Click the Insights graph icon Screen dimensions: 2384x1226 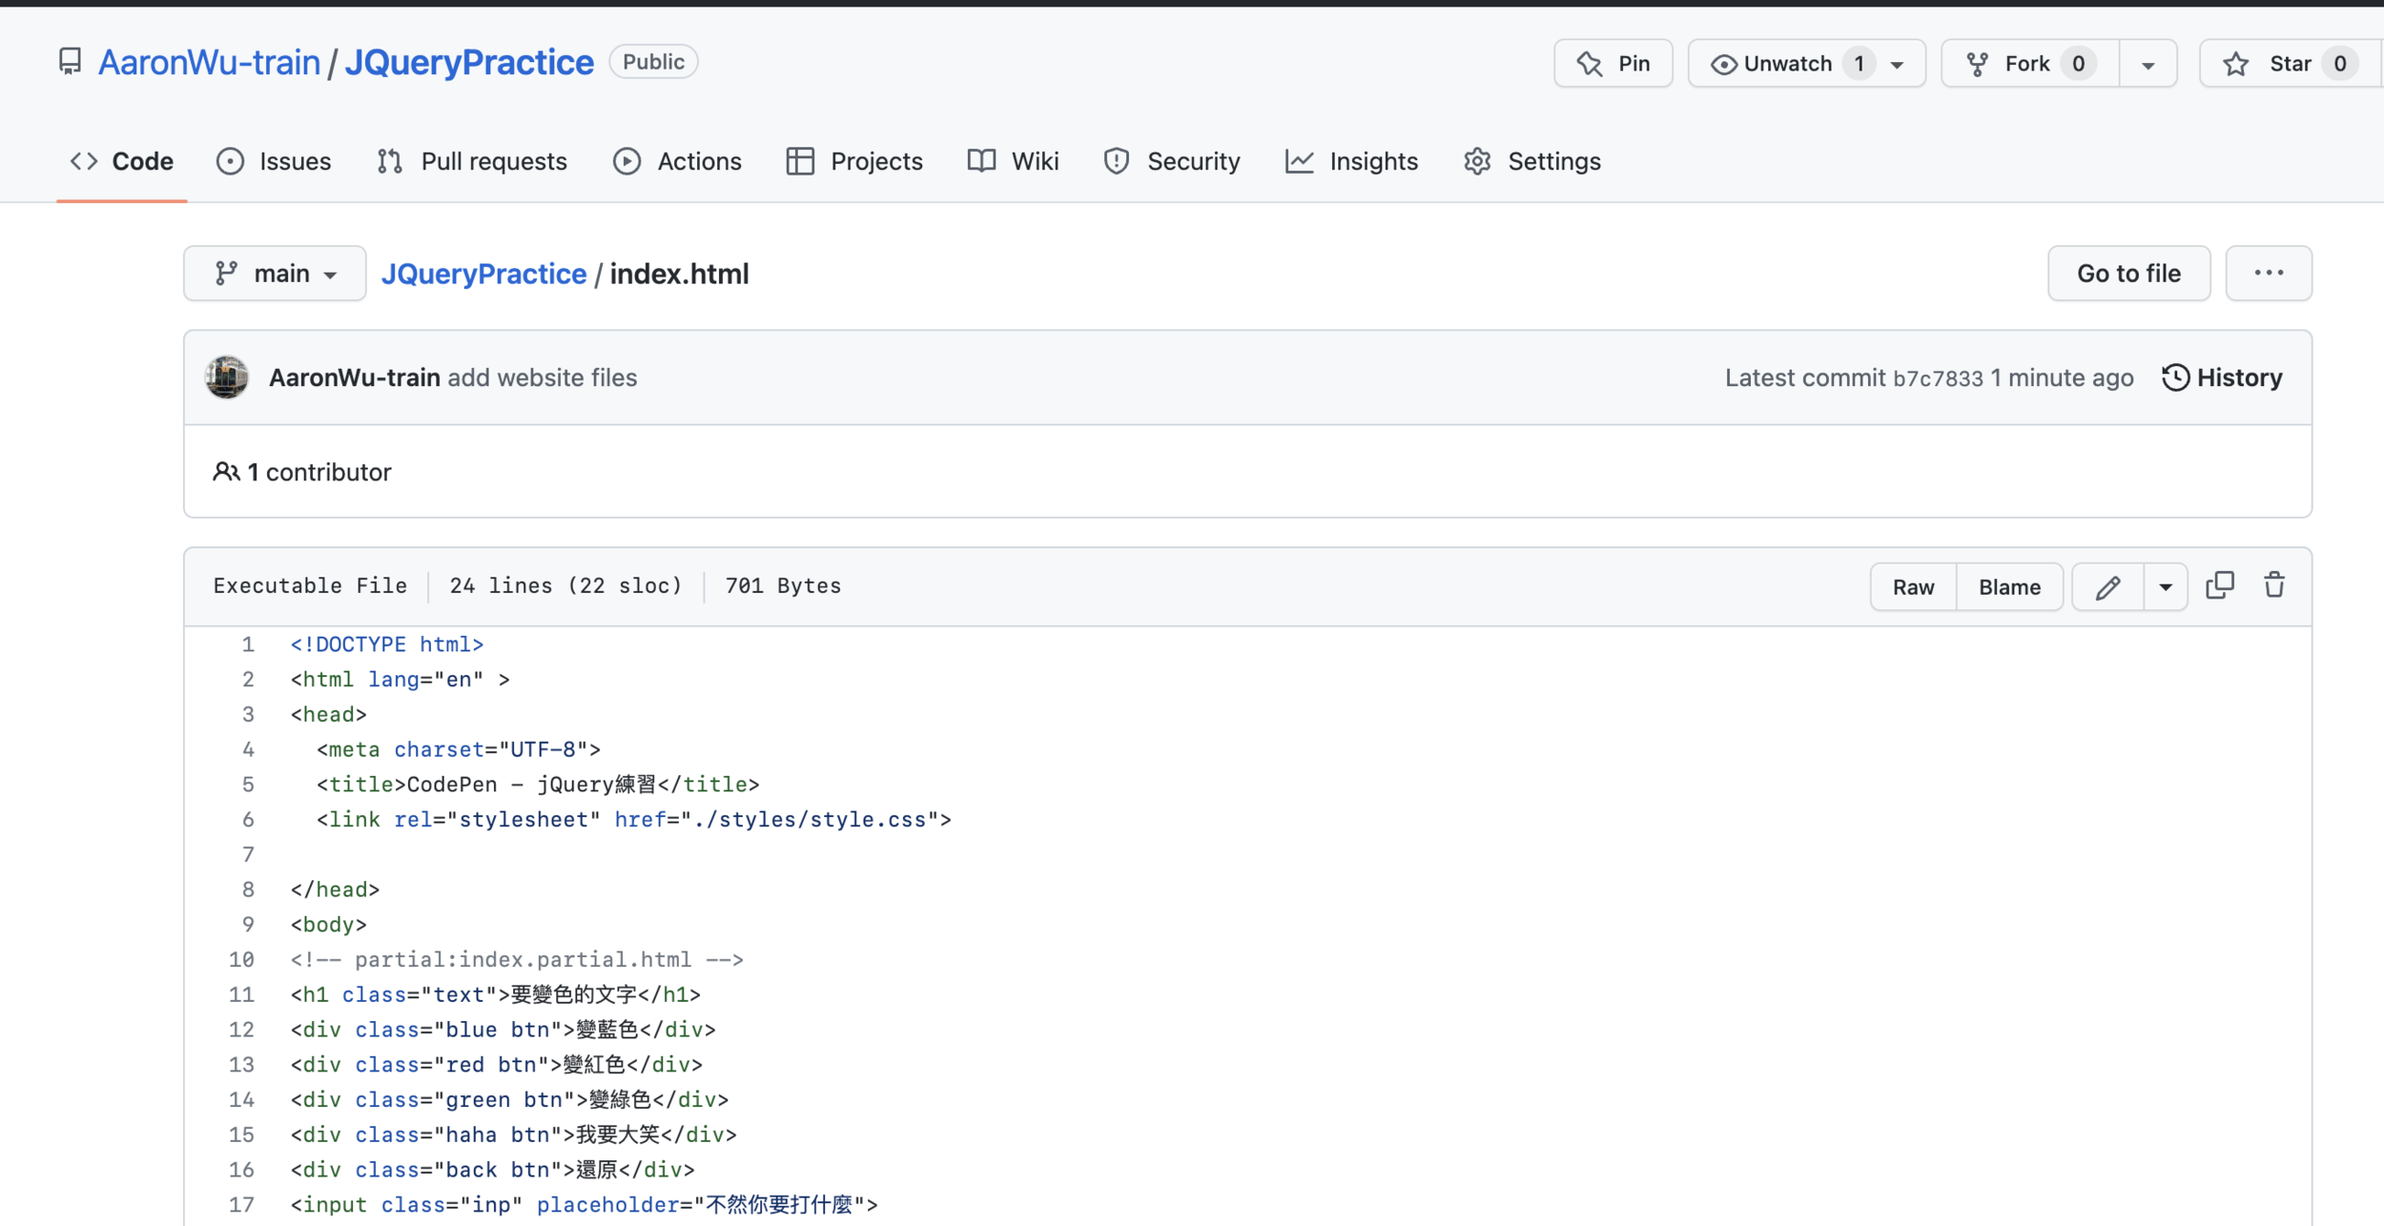click(1300, 161)
